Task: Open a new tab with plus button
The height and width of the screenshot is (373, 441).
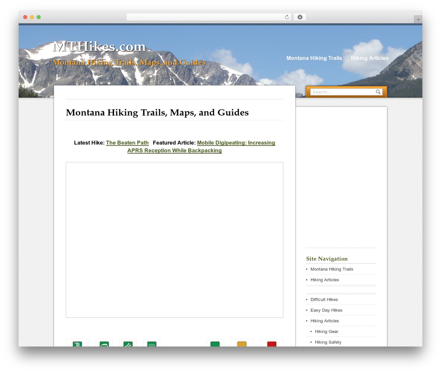Action: 418,20
